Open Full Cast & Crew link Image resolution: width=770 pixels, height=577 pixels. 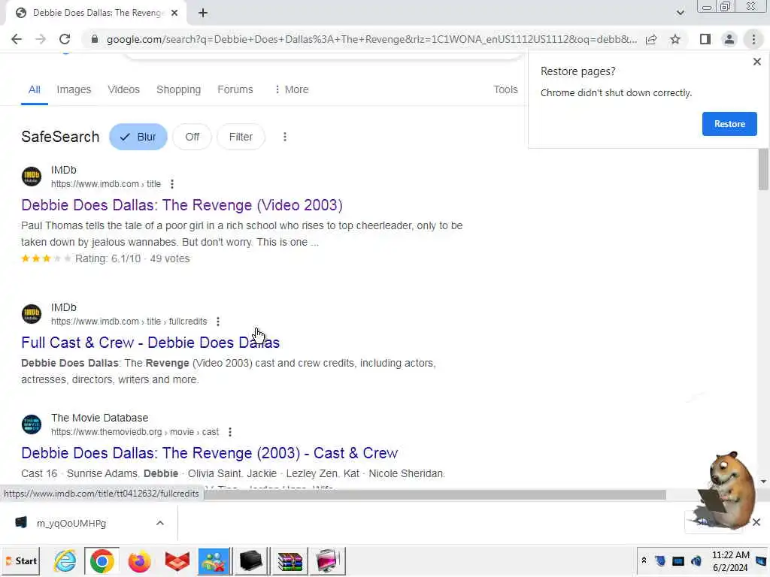click(150, 343)
